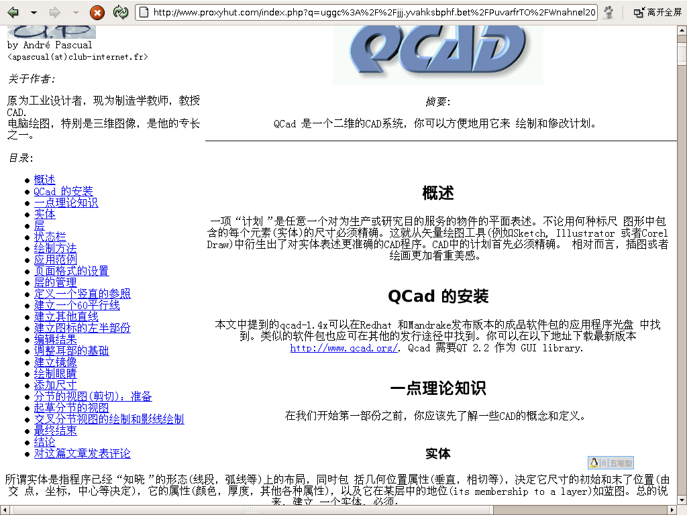Leave fullscreen with the 离开全屏 button

click(x=657, y=12)
